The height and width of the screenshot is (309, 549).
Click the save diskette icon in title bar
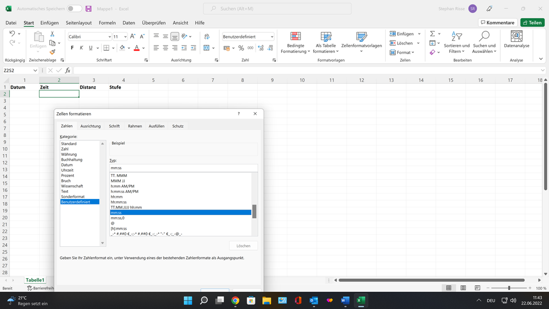click(x=88, y=8)
